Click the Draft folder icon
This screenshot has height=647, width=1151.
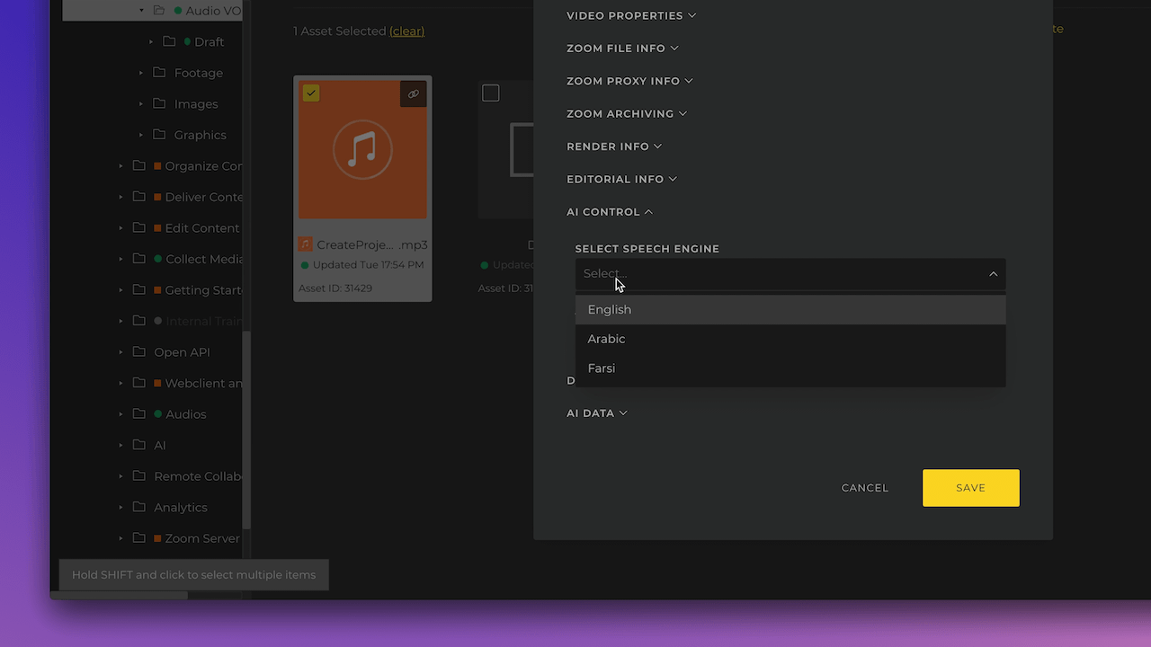(171, 41)
